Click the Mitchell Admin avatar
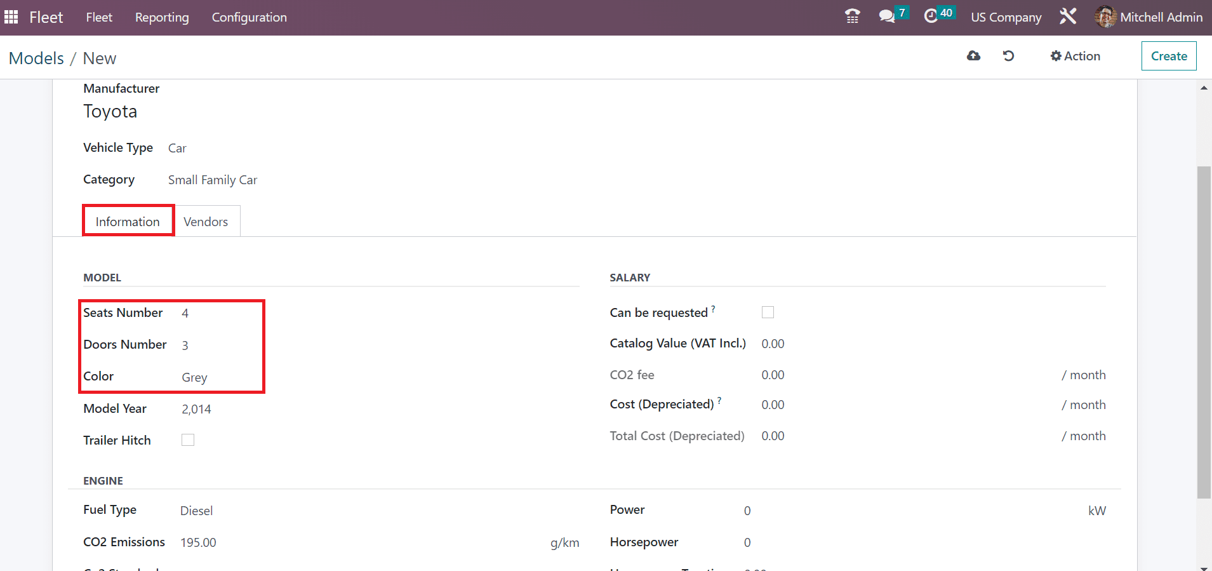This screenshot has width=1212, height=571. (x=1105, y=17)
